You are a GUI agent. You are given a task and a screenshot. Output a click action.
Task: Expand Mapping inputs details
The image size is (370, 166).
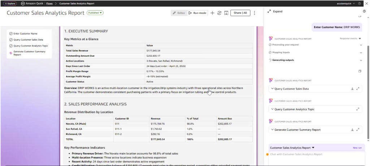[x=361, y=53]
